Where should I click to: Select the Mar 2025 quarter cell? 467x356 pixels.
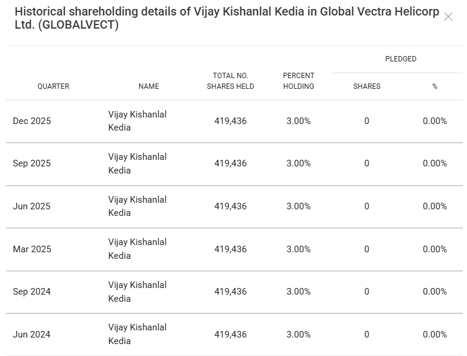click(x=32, y=249)
